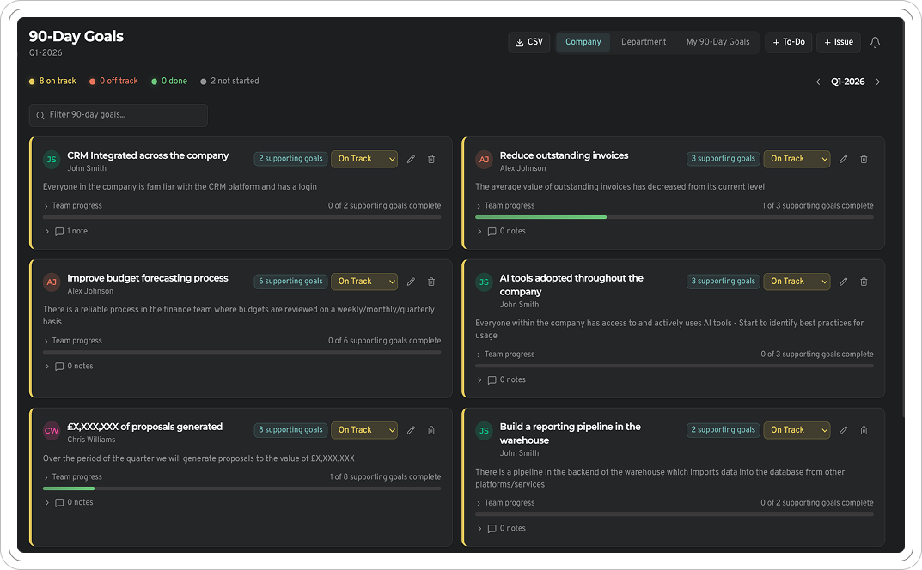Edit the Build a reporting pipeline goal
The width and height of the screenshot is (922, 570).
point(843,430)
